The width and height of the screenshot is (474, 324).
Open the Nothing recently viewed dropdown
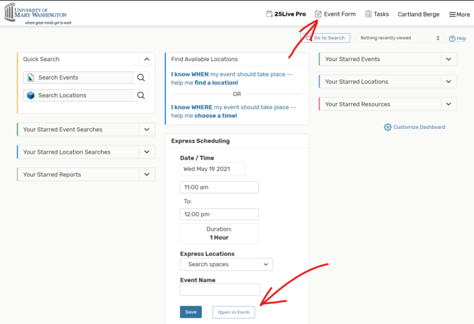point(400,38)
